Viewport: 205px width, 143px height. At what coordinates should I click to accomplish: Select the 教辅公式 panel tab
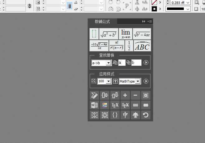pos(102,21)
